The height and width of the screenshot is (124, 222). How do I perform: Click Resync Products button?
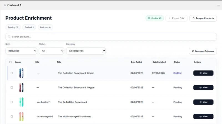203,18
